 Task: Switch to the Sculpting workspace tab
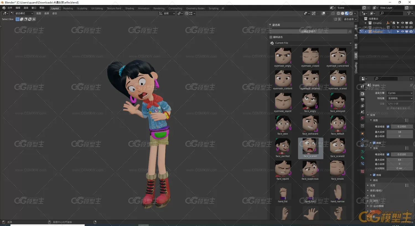(x=82, y=8)
